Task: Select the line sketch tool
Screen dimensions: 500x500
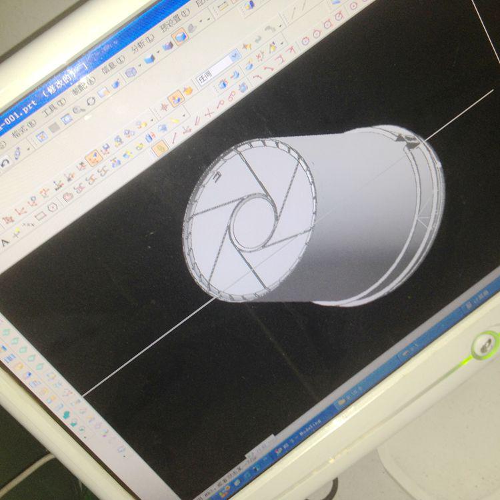Action: pos(175,137)
